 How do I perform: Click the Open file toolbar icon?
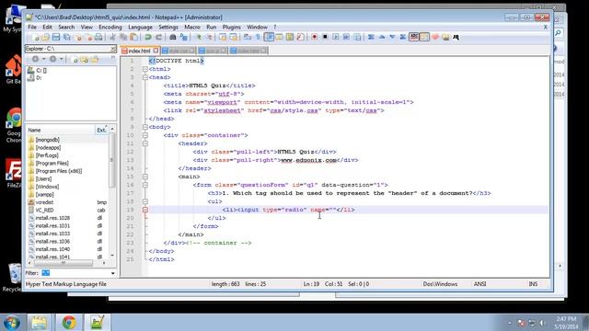45,37
